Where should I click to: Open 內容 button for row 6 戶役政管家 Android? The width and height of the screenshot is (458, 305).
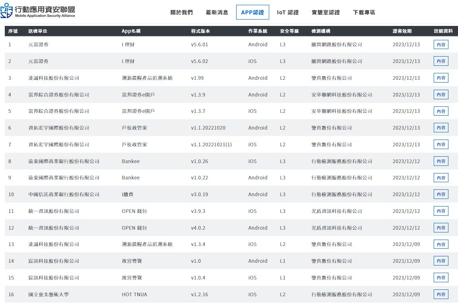pos(441,128)
